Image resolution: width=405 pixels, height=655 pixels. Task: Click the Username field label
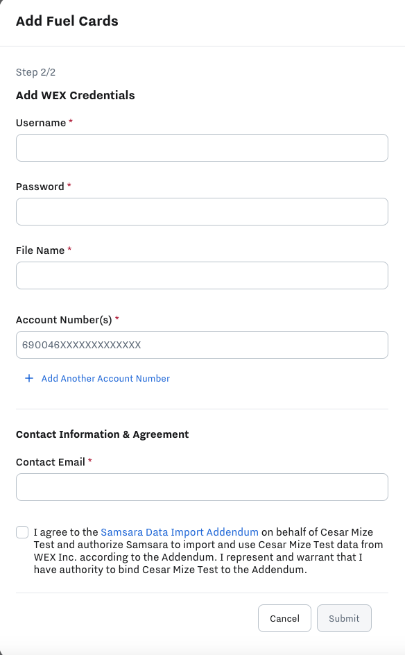[x=41, y=123]
